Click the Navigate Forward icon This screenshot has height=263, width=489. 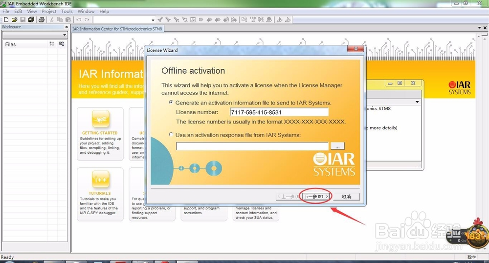(x=218, y=20)
